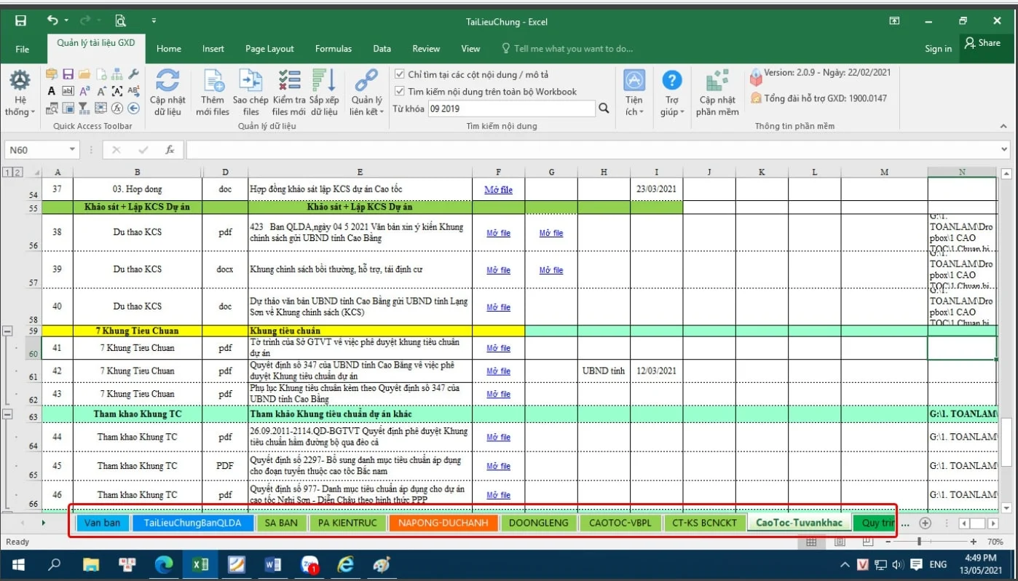
Task: Click the Cập nhật dữ liệu refresh icon
Action: (167, 81)
